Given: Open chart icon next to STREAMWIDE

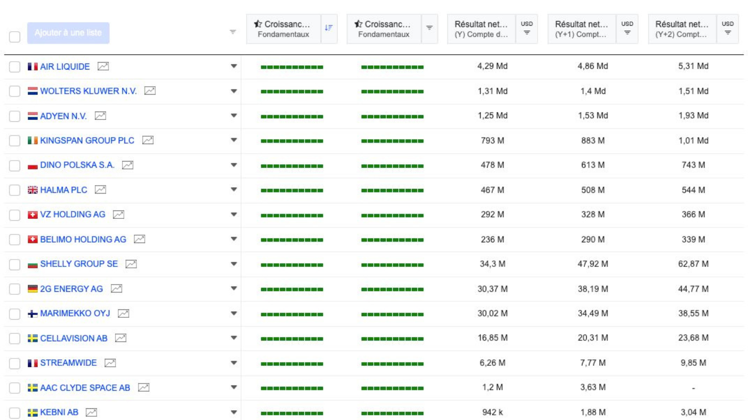Looking at the screenshot, I should coord(110,363).
